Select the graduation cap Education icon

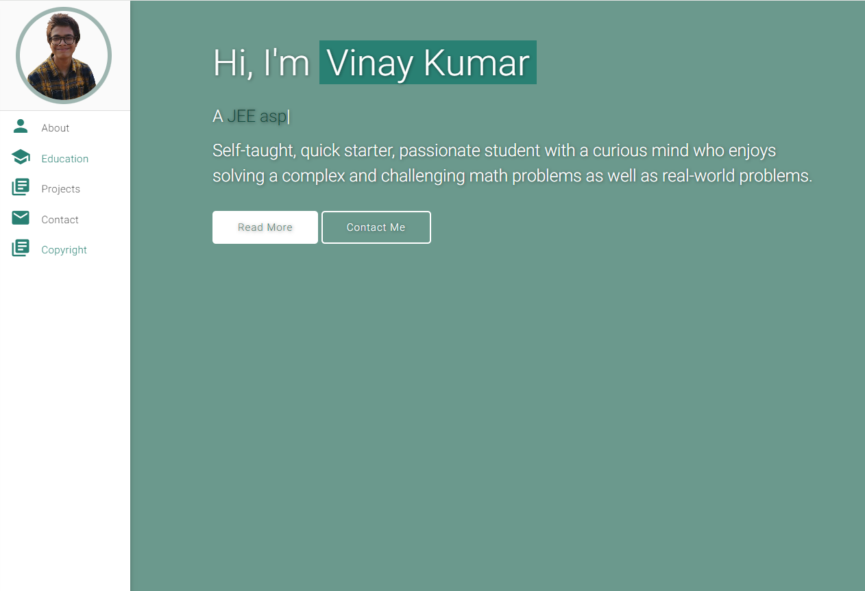[x=21, y=158]
